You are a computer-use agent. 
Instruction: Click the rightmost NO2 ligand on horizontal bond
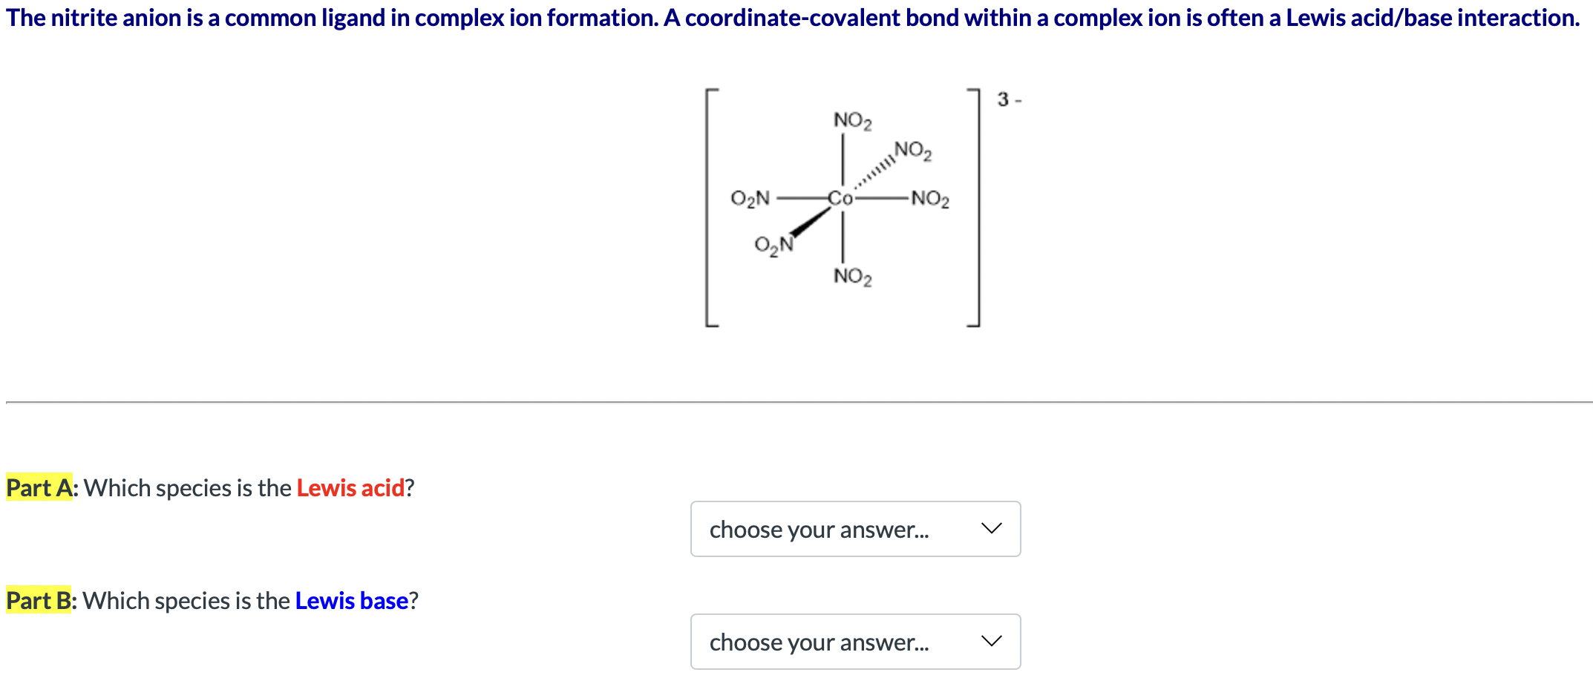930,199
